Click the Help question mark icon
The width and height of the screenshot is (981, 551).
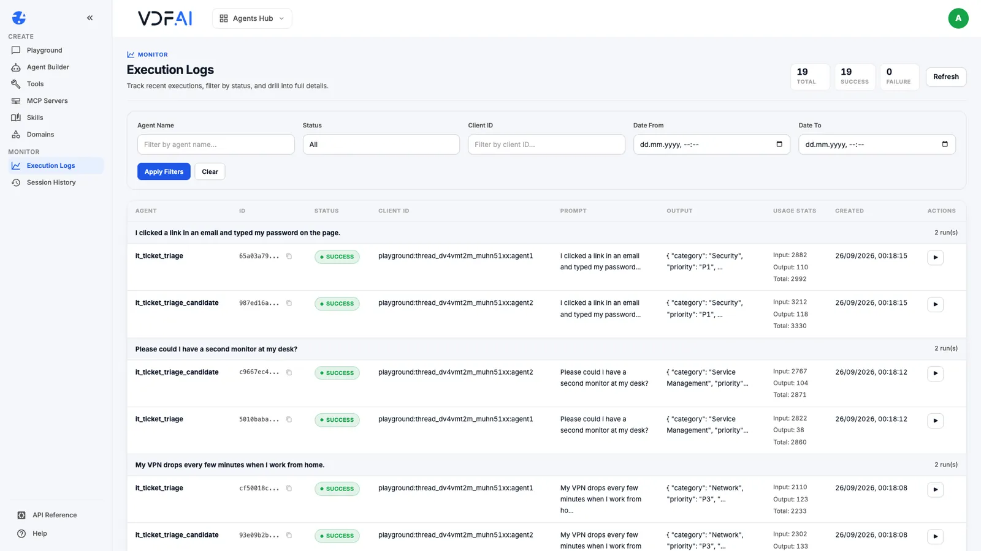(x=21, y=533)
